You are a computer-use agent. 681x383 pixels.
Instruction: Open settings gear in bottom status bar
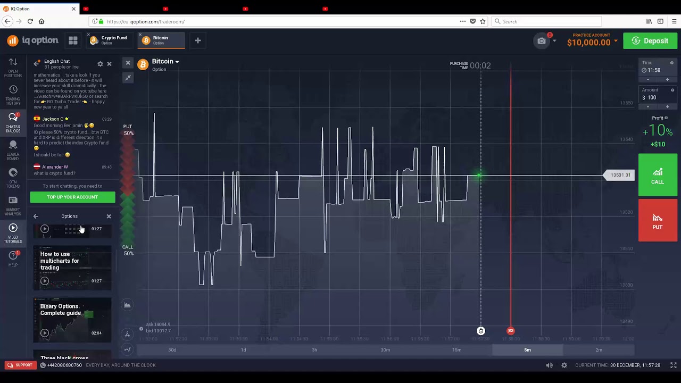pos(564,365)
